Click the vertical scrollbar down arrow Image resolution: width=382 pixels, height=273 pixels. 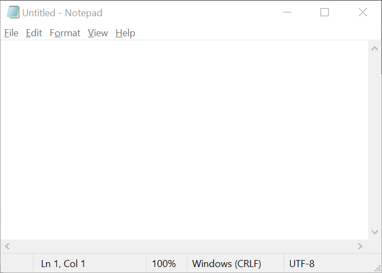374,232
